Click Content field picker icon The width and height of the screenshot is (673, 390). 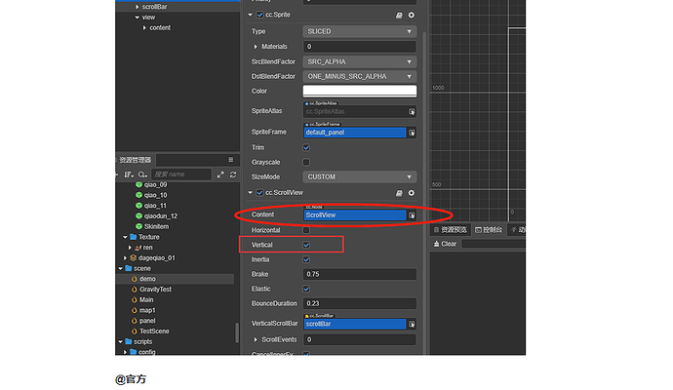point(412,215)
